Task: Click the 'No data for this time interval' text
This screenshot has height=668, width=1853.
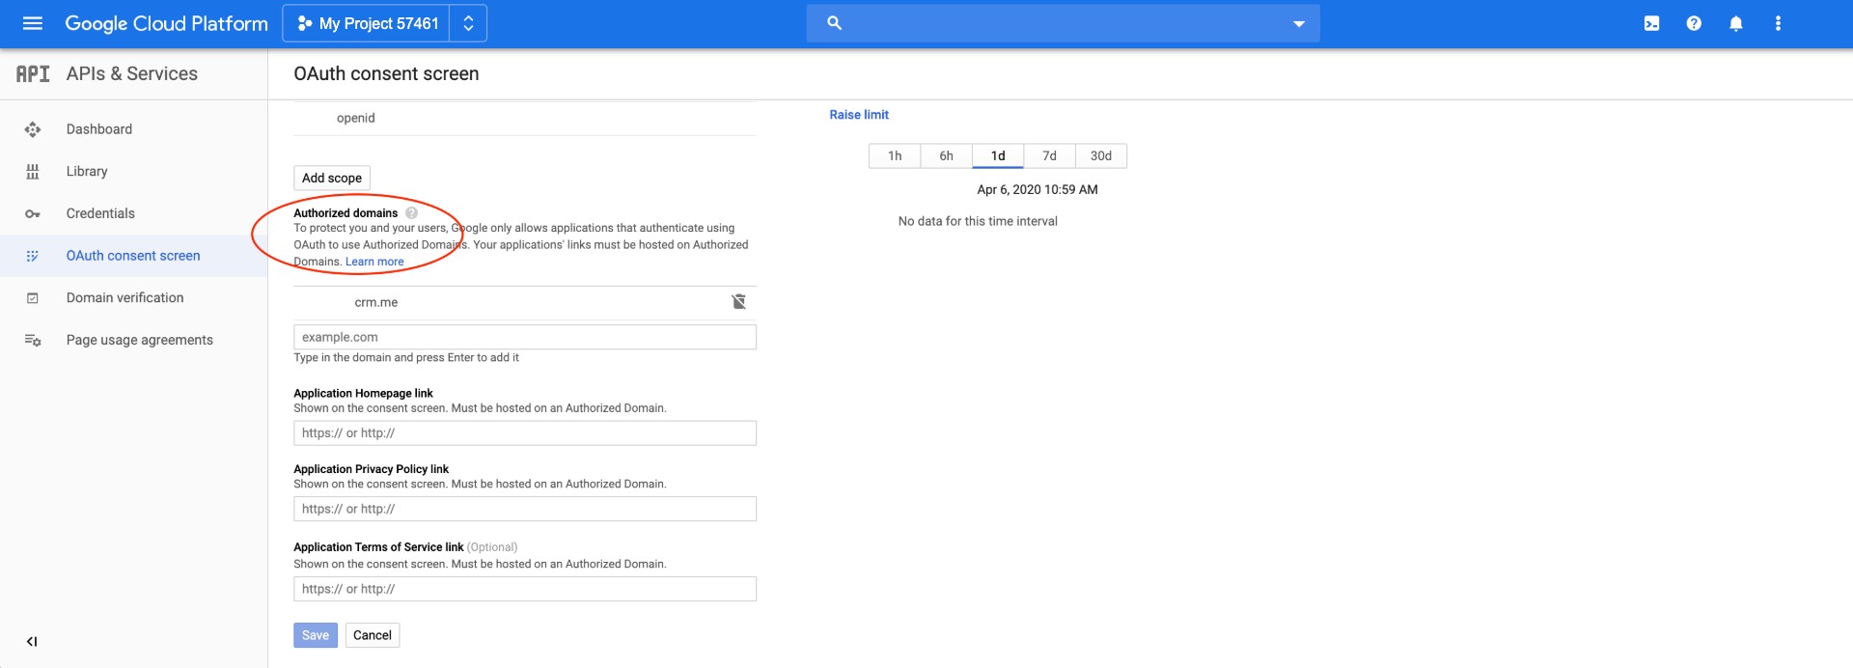Action: 978,221
